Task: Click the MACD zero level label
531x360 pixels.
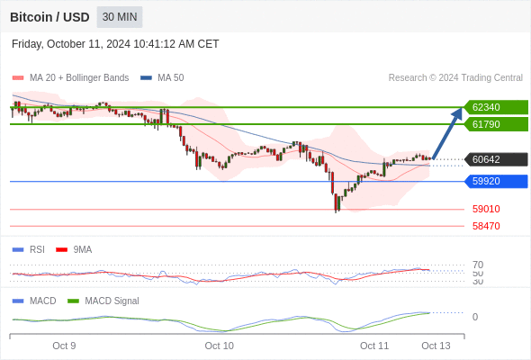Action: click(475, 317)
